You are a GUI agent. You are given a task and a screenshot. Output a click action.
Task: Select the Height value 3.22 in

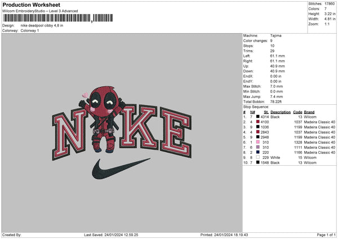pos(330,14)
